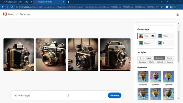This screenshot has height=103, width=183.
Task: Click the browser back arrow
Action: tap(3, 7)
